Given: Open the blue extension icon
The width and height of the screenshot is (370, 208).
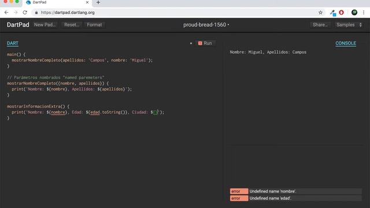Looking at the screenshot, I should click(x=333, y=13).
